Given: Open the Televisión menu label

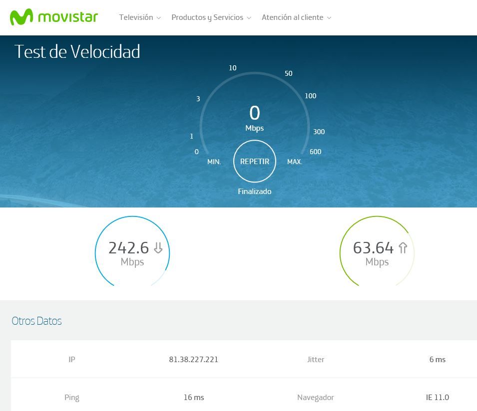Looking at the screenshot, I should click(x=136, y=17).
